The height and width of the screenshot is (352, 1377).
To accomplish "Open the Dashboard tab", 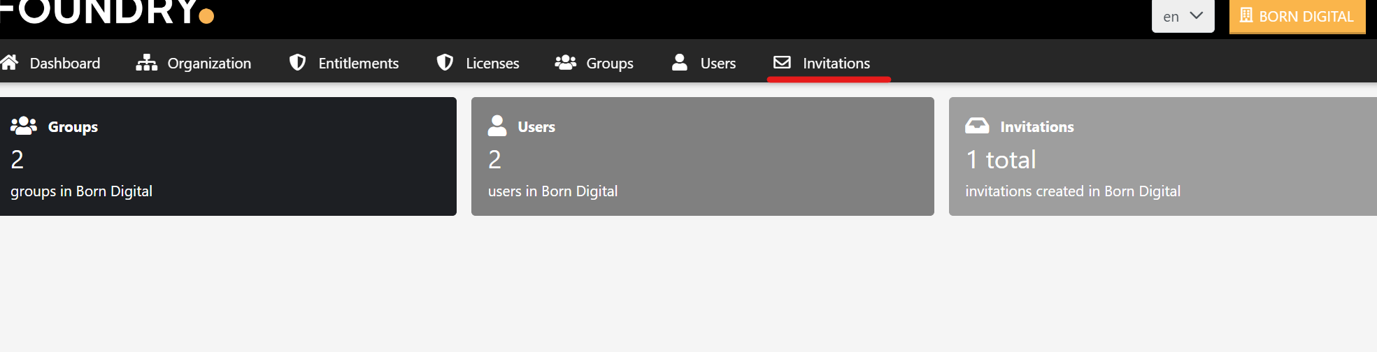I will click(x=50, y=63).
